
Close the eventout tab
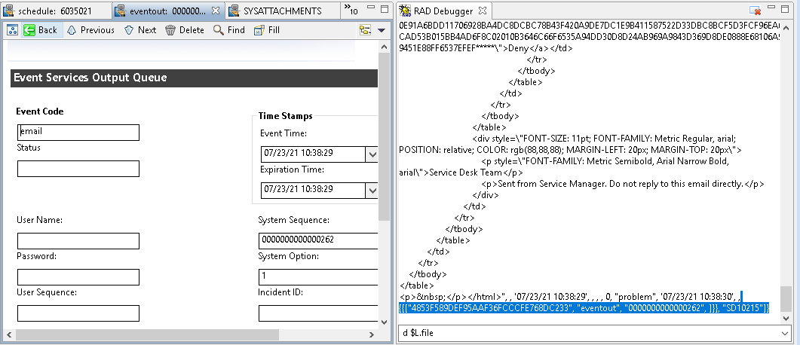tap(215, 11)
